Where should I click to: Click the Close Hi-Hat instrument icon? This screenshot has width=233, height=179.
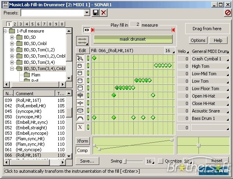[80, 103]
